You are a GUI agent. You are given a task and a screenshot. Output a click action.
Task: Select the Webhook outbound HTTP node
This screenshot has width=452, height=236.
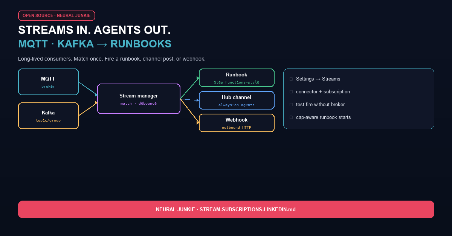[x=237, y=123]
